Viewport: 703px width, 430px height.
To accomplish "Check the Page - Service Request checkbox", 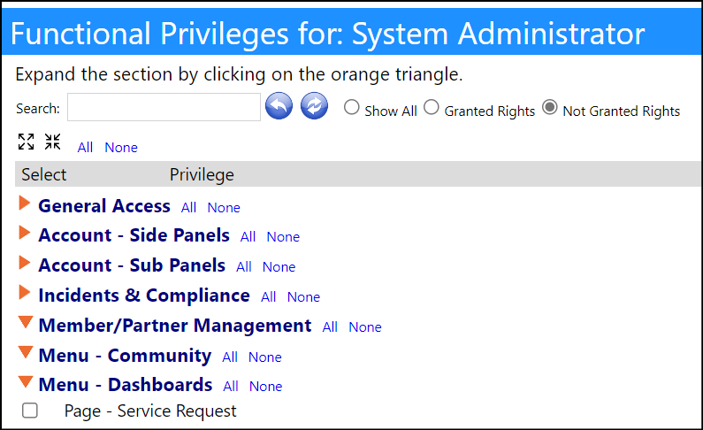I will (30, 411).
